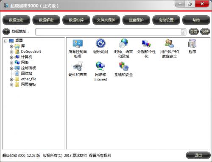Expand the 网络 tree node

click(11, 63)
